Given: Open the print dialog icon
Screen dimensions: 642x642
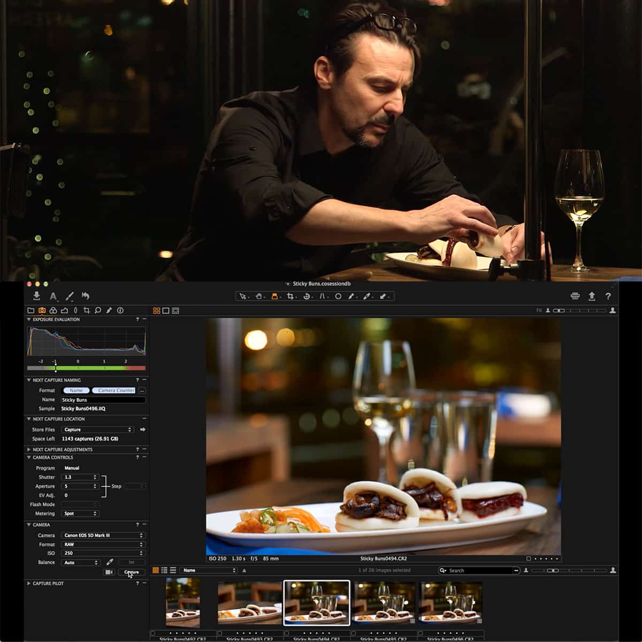Looking at the screenshot, I should tap(574, 296).
